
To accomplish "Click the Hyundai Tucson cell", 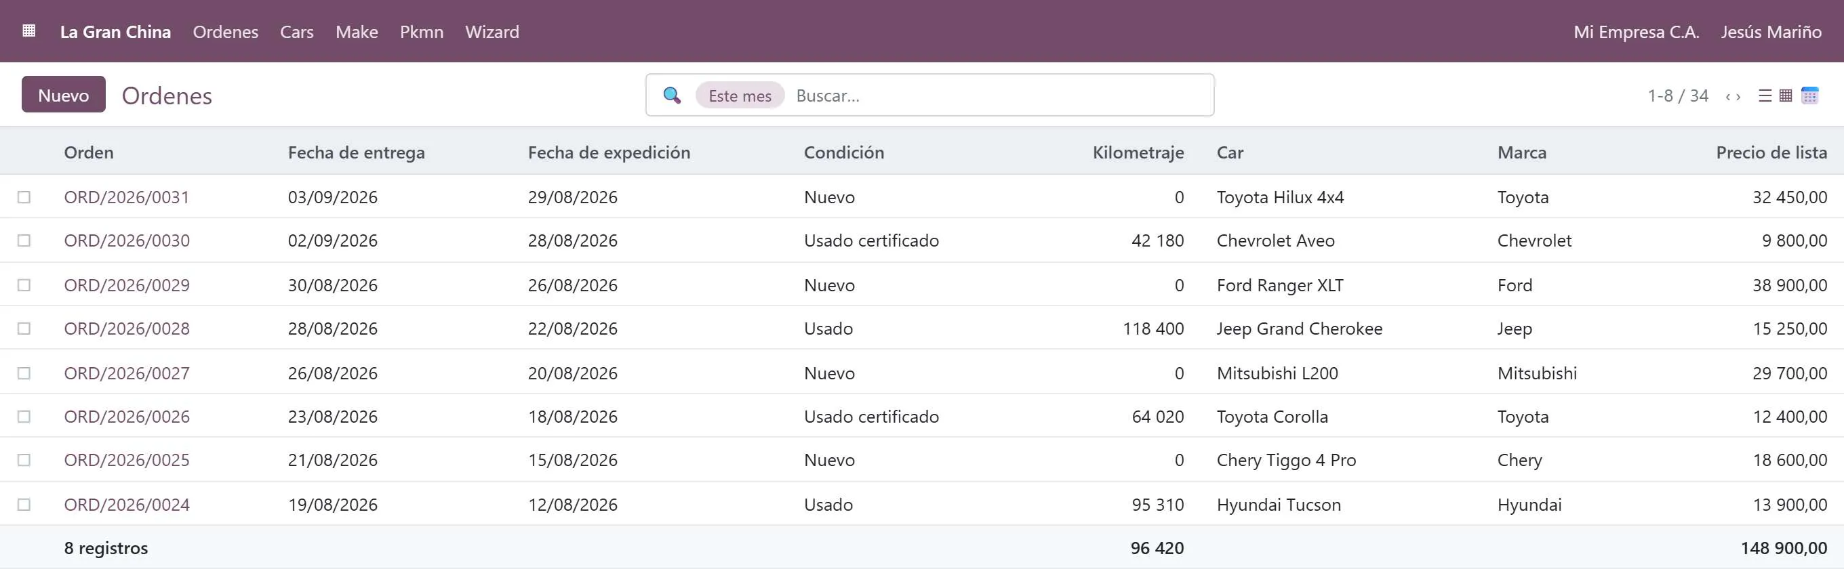I will 1279,504.
